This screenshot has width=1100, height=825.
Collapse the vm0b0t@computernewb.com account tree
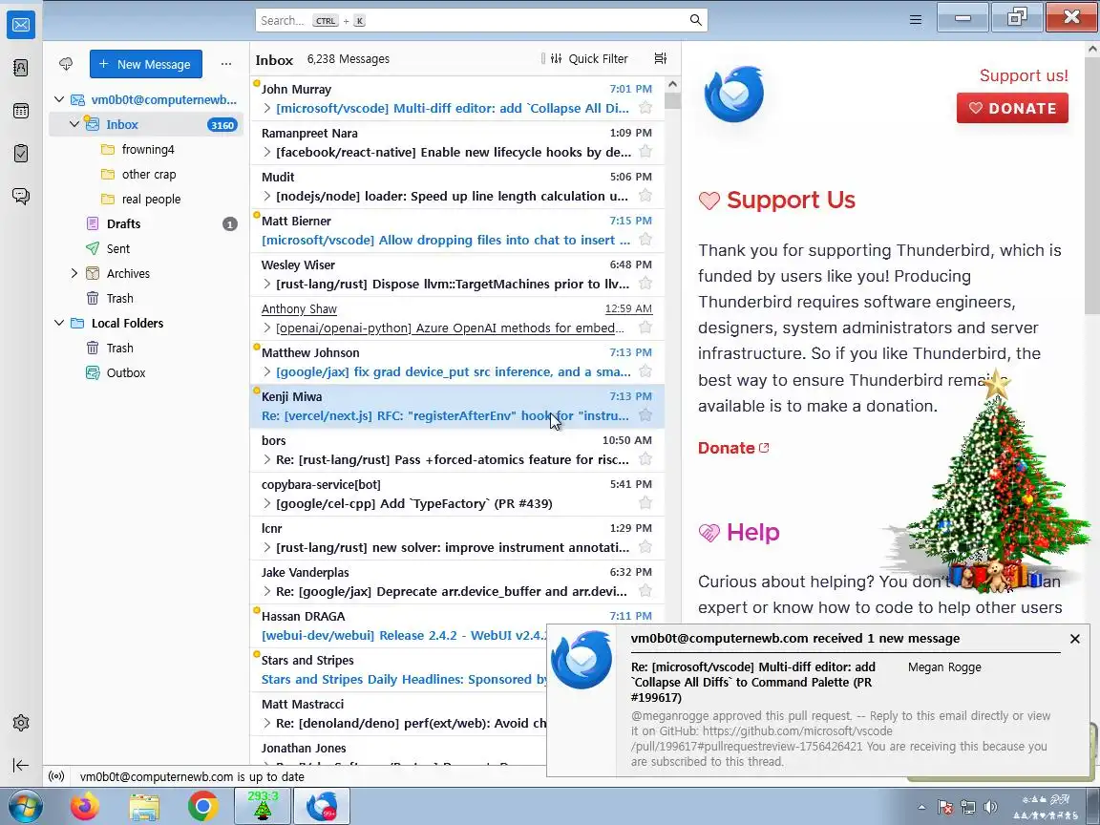[59, 99]
